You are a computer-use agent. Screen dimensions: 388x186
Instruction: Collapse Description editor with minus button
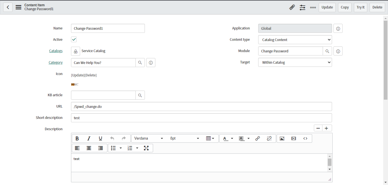point(318,128)
